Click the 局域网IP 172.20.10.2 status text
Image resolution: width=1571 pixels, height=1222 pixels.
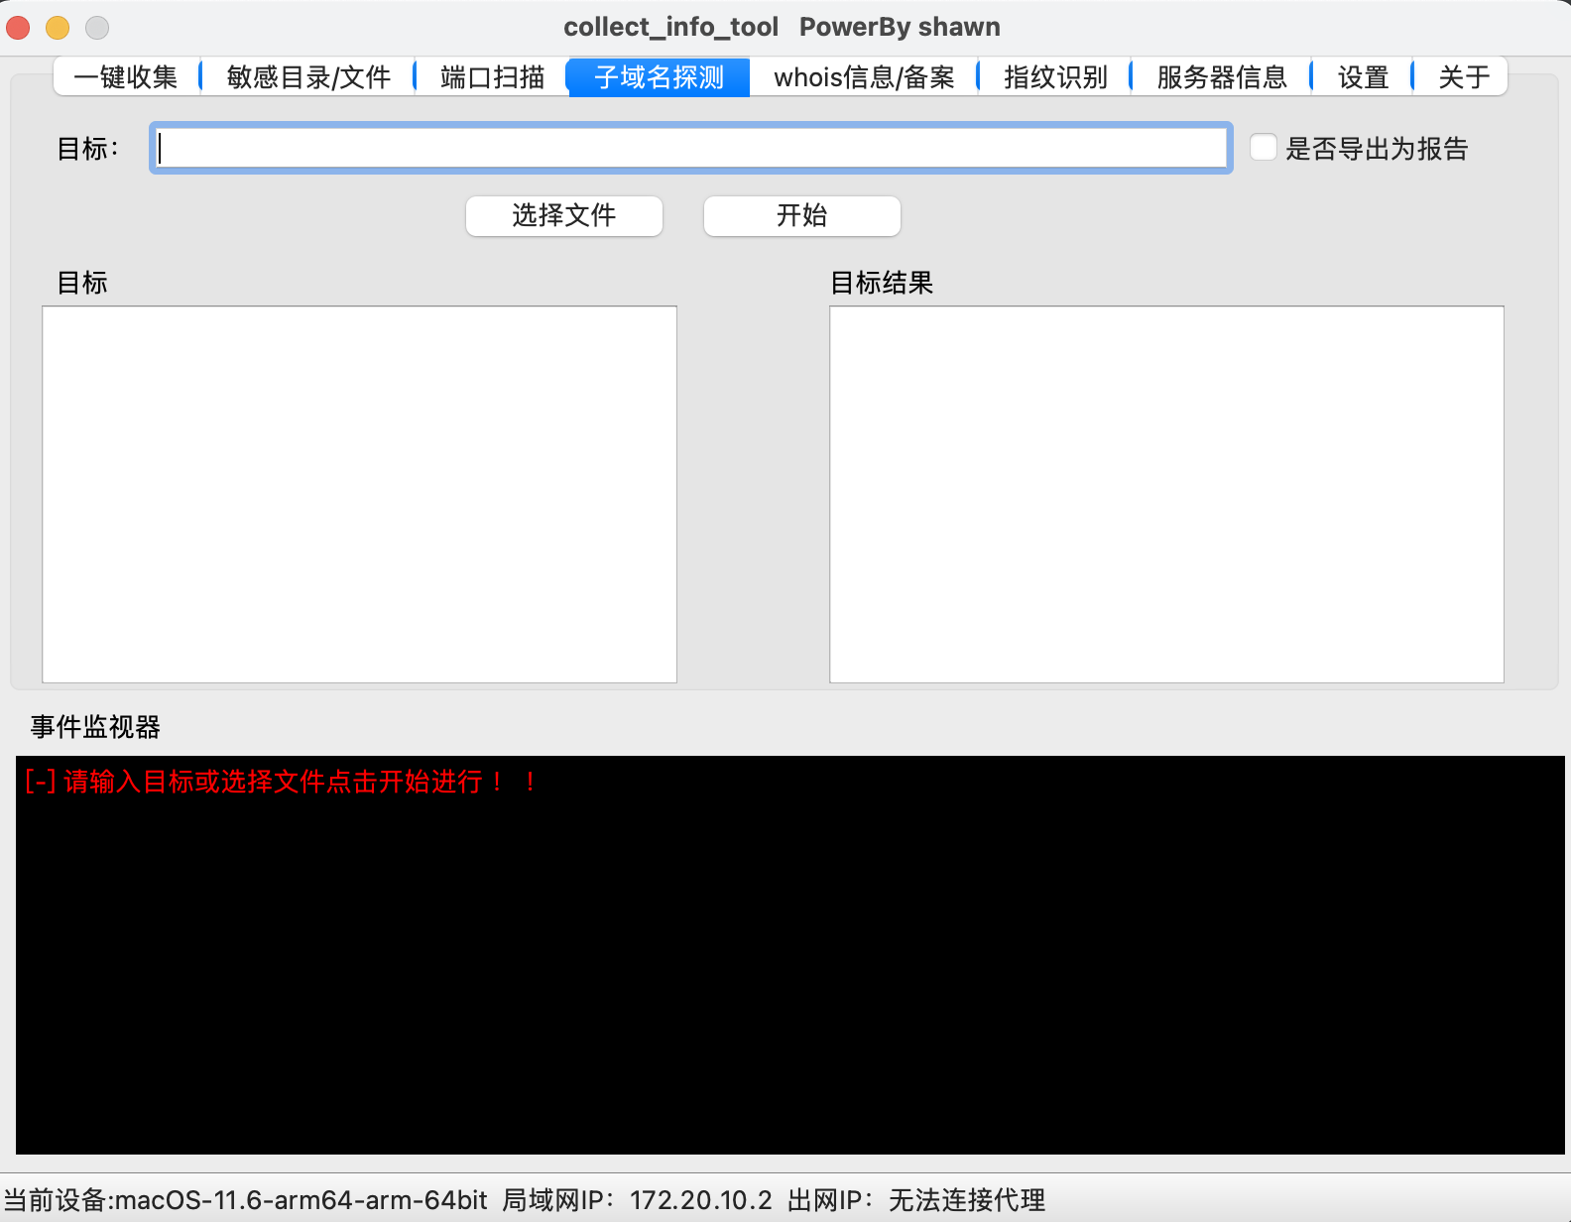637,1200
